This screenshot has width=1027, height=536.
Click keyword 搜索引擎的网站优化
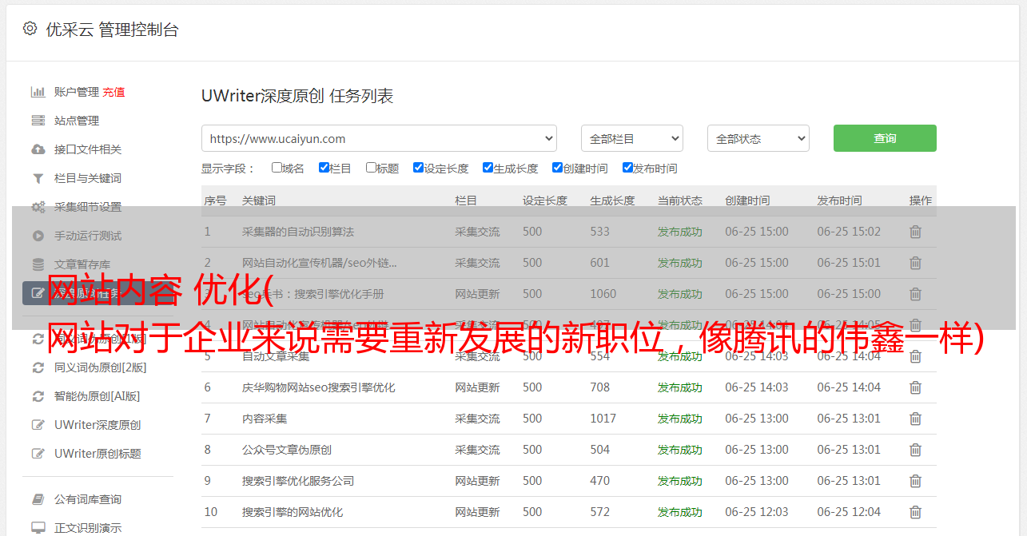click(x=293, y=512)
